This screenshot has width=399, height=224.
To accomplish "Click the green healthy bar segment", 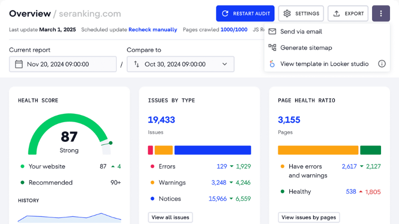I will 371,150.
